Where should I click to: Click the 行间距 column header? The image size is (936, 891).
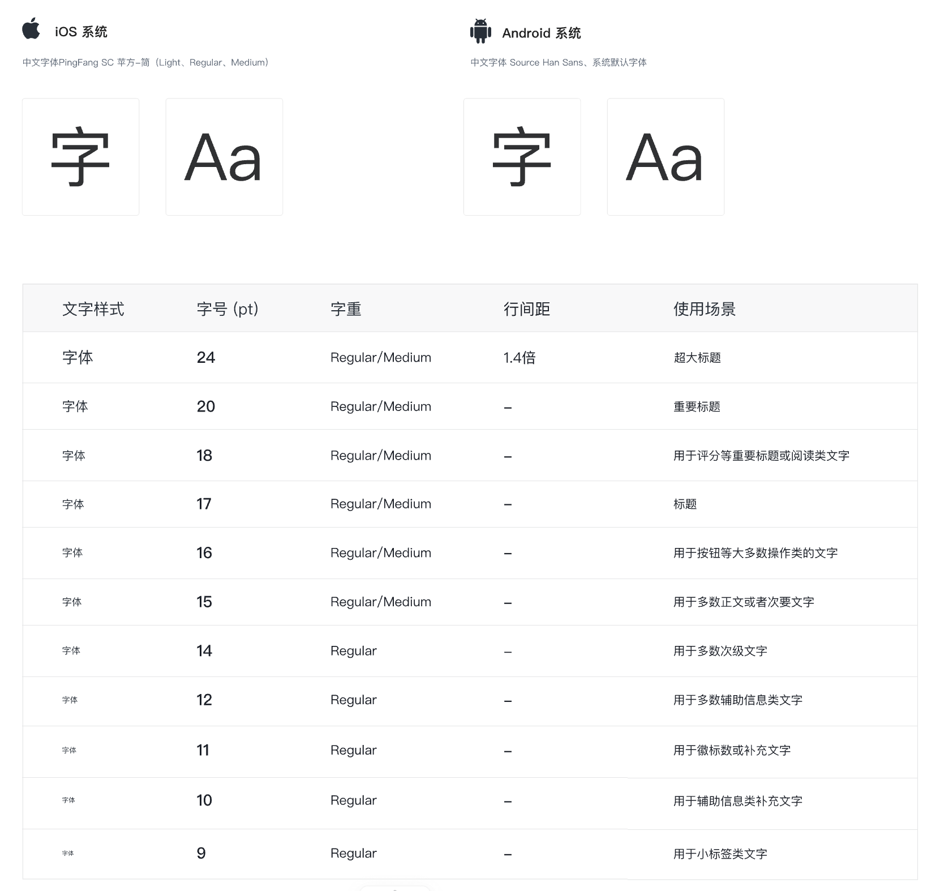527,309
